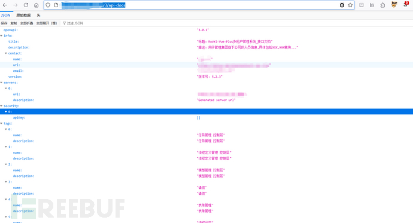Switch to the JSON tab
413x223 pixels.
5,16
